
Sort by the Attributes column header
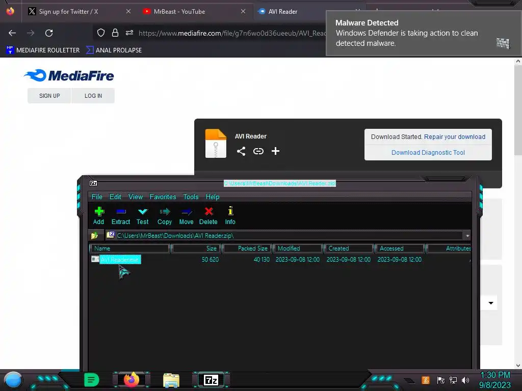[x=449, y=248]
